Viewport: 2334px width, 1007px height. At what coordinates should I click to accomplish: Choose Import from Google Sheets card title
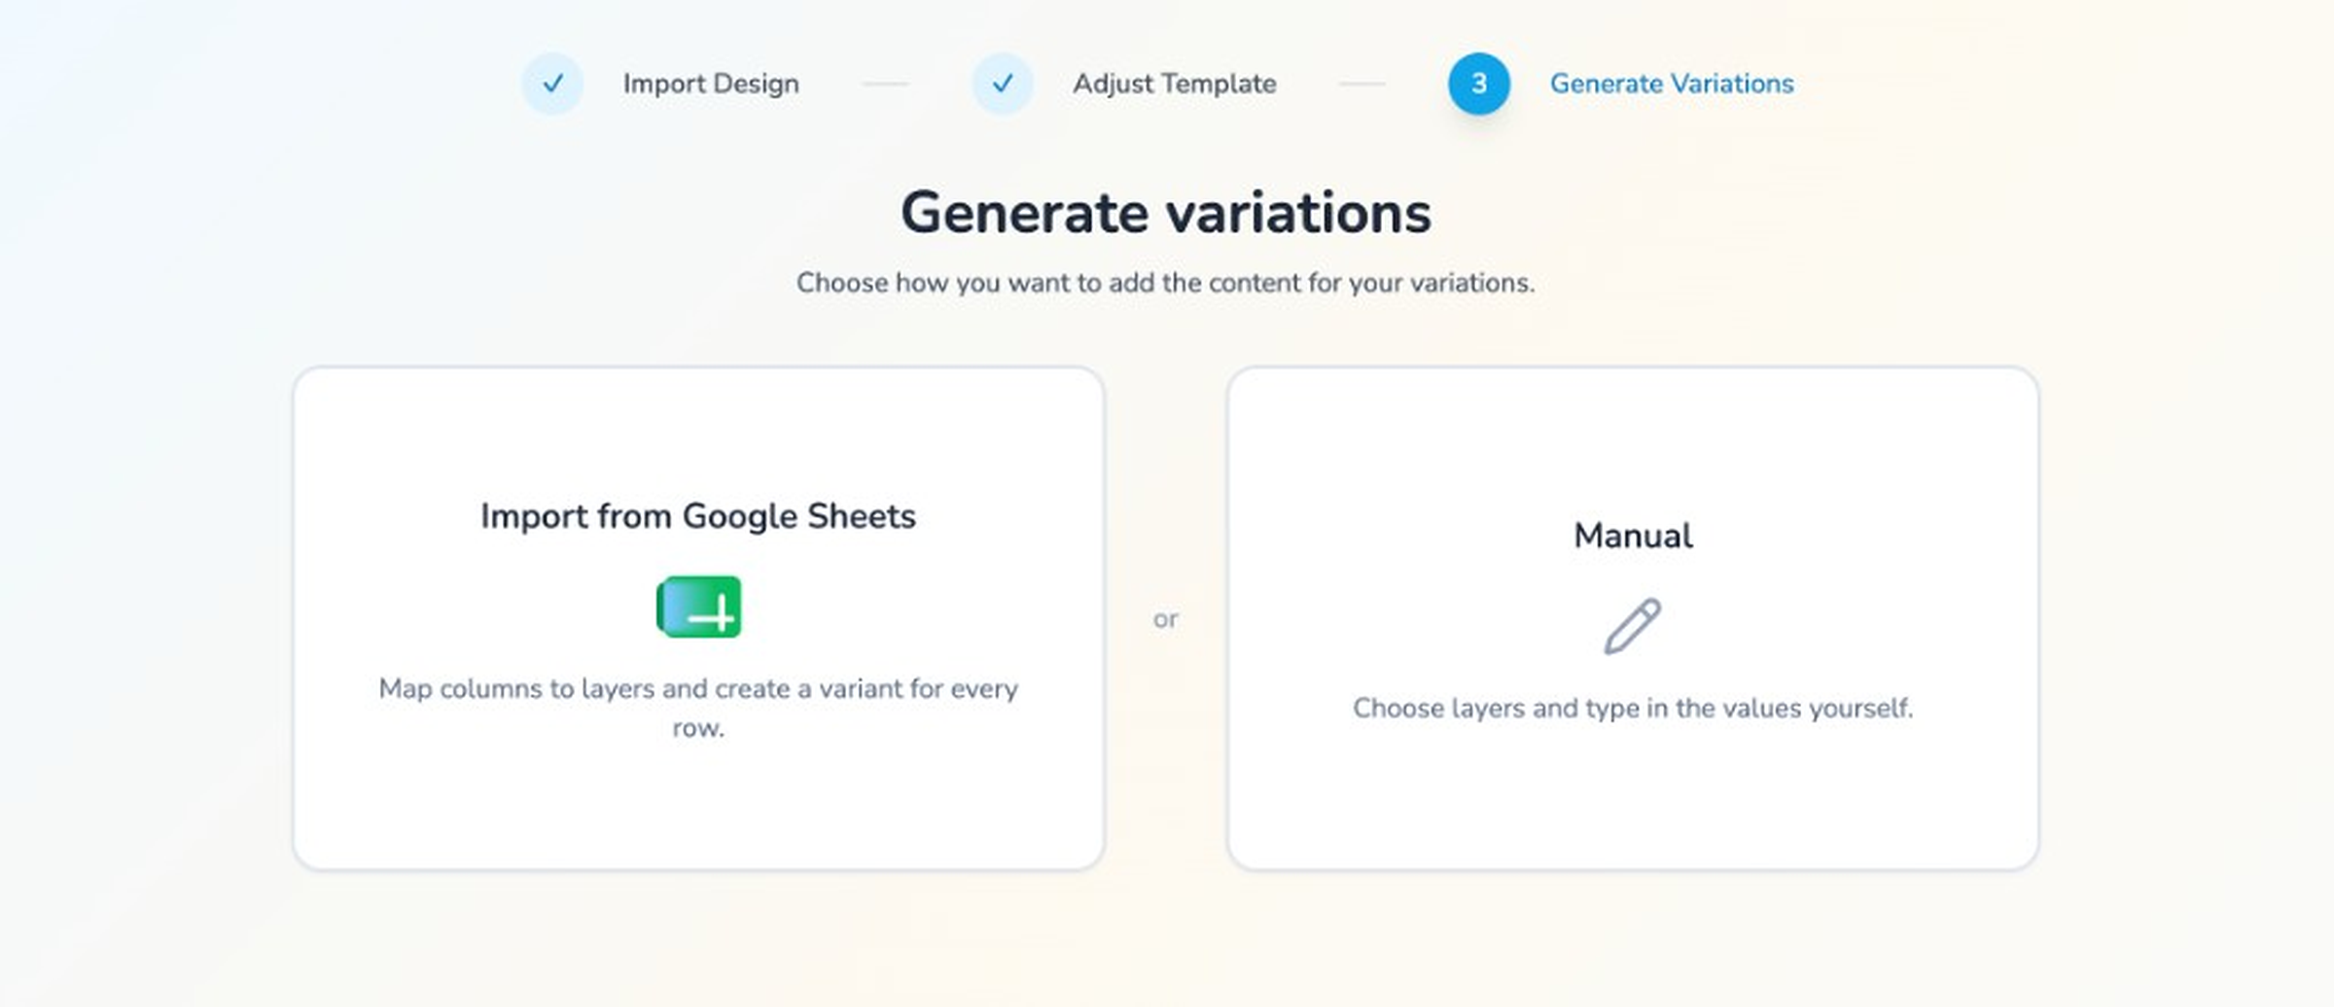click(698, 516)
